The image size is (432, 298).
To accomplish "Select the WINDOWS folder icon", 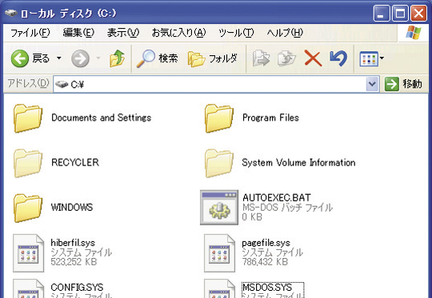I will (x=28, y=208).
